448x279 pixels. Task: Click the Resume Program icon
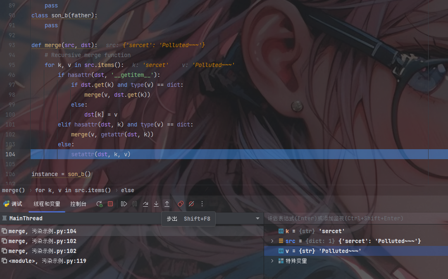click(x=124, y=204)
